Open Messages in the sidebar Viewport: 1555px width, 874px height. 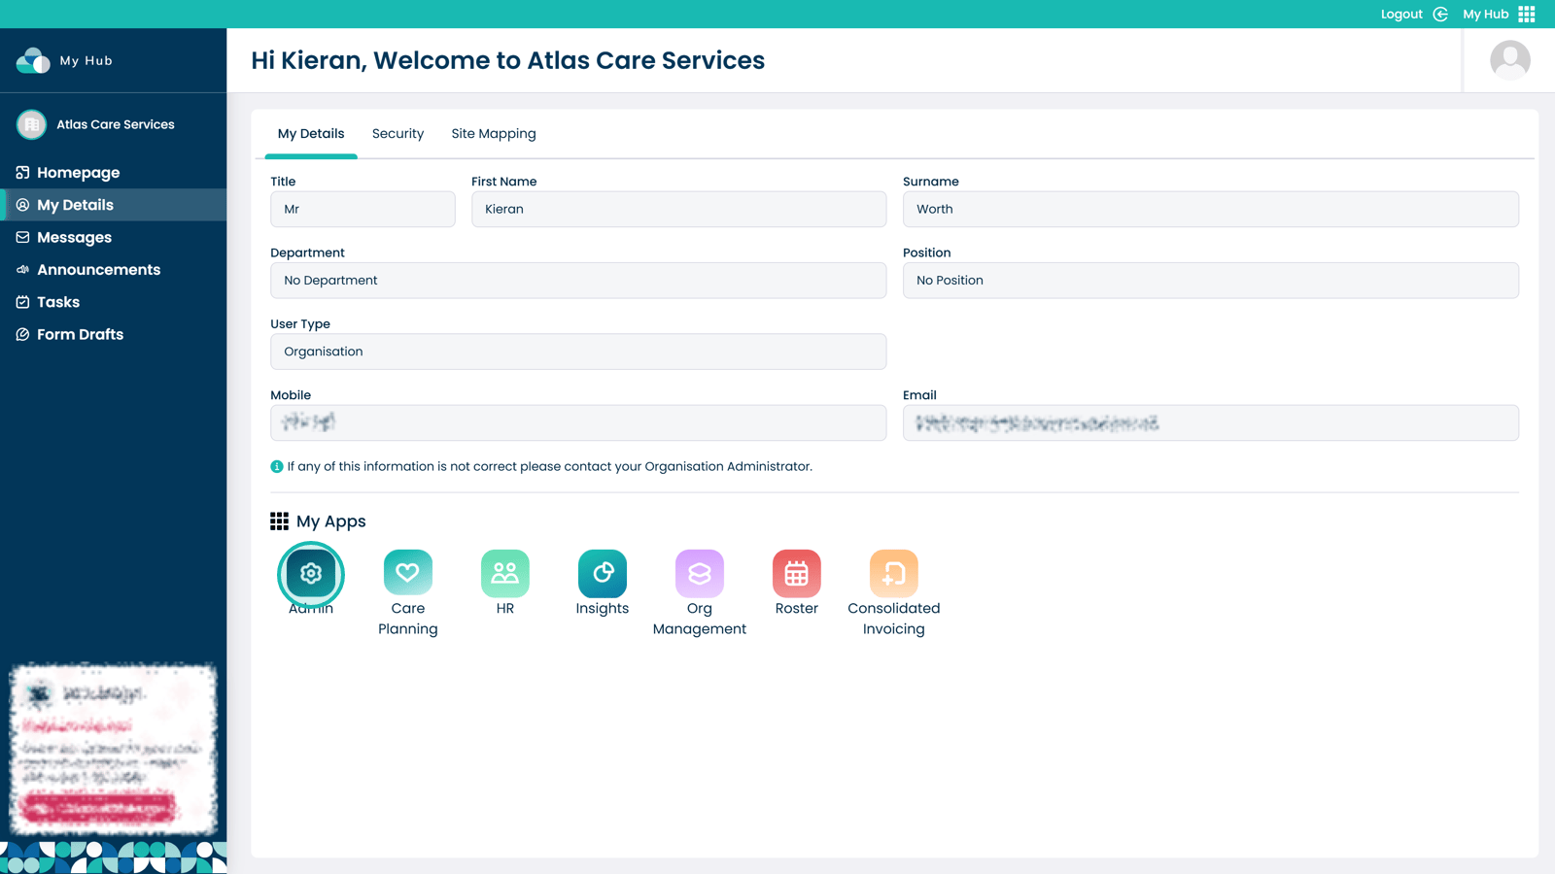pos(74,238)
